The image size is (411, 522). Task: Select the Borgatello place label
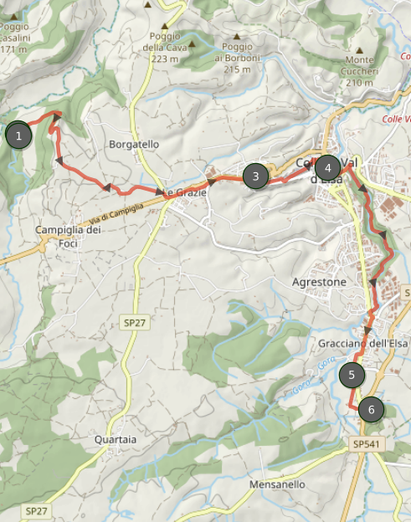click(x=134, y=144)
